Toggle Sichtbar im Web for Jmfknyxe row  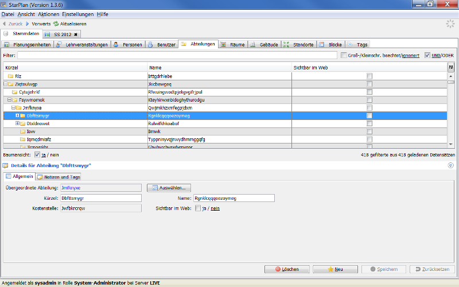pyautogui.click(x=369, y=108)
